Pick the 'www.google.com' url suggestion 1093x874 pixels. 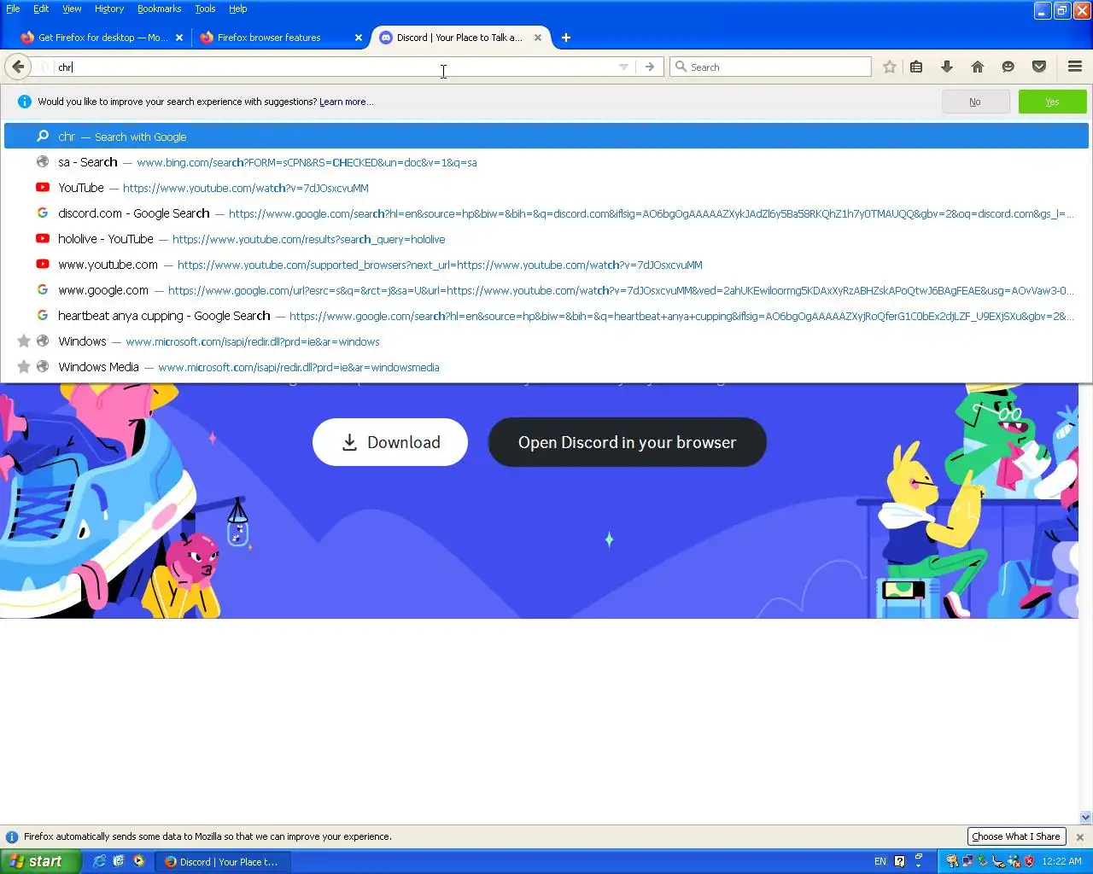[x=546, y=290]
